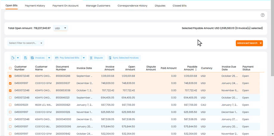Image resolution: width=274 pixels, height=136 pixels.
Task: Click the Invoices toolbar button
Action: coord(38,58)
